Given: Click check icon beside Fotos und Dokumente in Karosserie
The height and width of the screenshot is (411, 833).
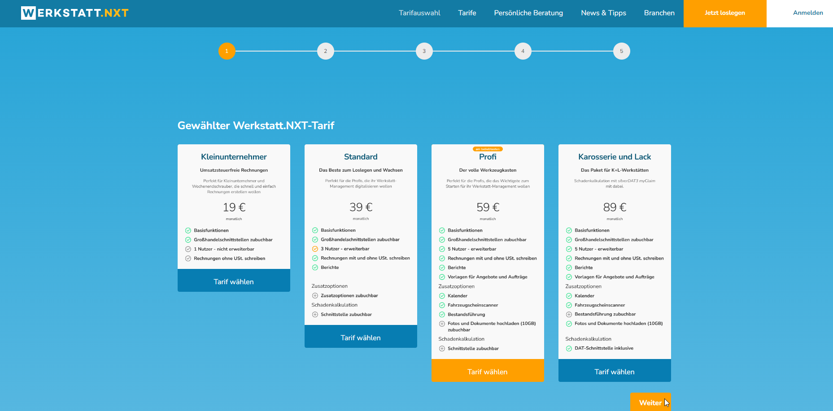Looking at the screenshot, I should (x=569, y=324).
